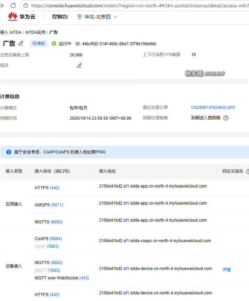
Task: Click the 接入协议（端口号）column header
Action: coord(52,171)
